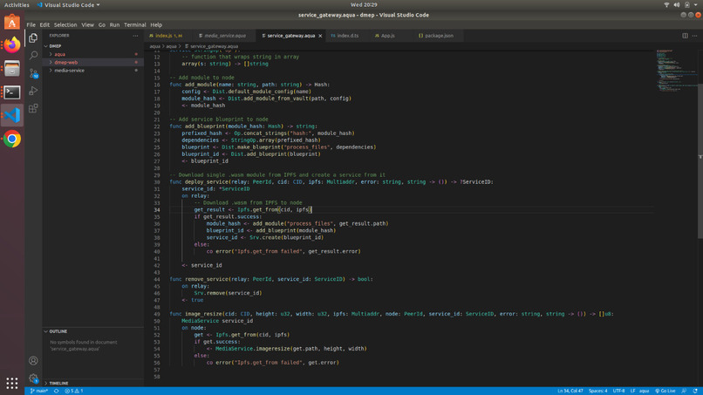Open Terminal from the Ubuntu dock
Image resolution: width=703 pixels, height=395 pixels.
click(x=12, y=92)
